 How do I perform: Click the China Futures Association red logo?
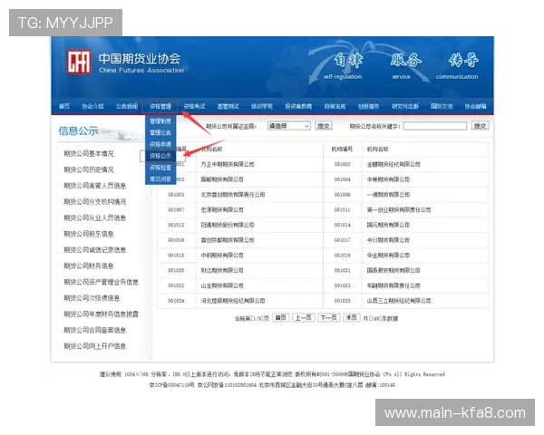79,63
